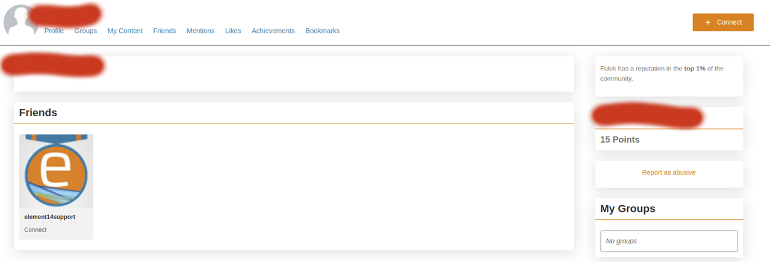Click the plus icon on the orange button

pyautogui.click(x=707, y=22)
